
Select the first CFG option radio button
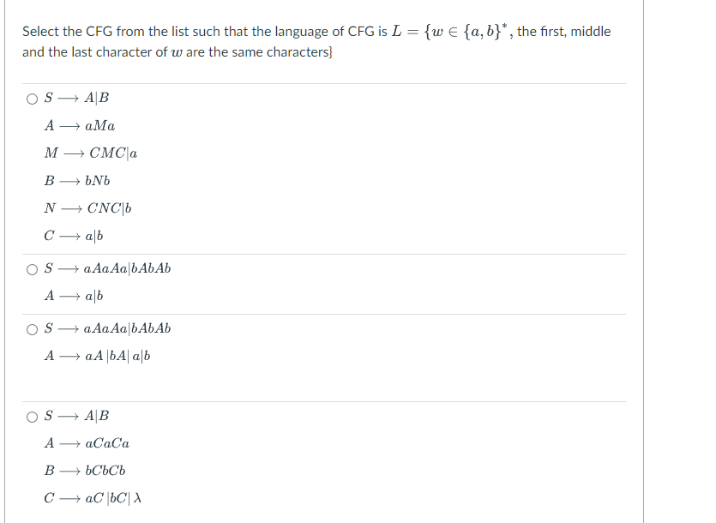tap(31, 97)
